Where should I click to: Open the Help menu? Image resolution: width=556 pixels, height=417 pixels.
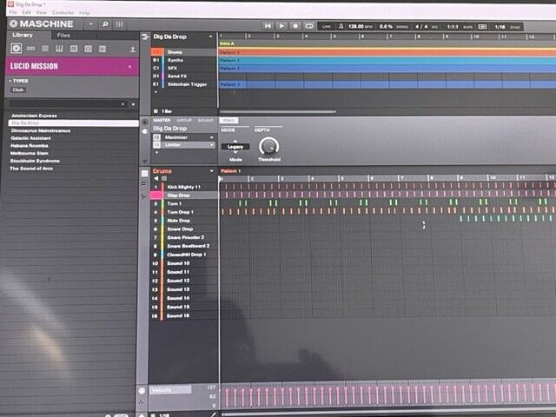tap(84, 13)
